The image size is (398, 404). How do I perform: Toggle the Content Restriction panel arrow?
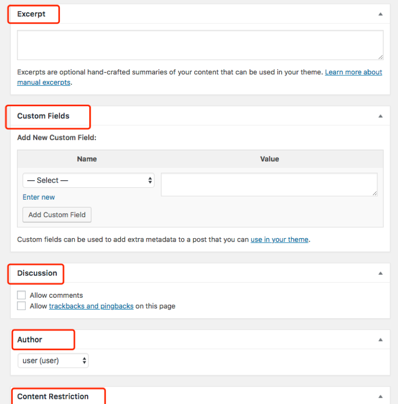click(380, 396)
